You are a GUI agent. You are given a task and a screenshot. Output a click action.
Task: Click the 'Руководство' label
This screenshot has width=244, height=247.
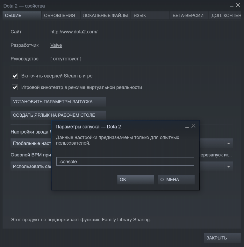click(x=25, y=59)
